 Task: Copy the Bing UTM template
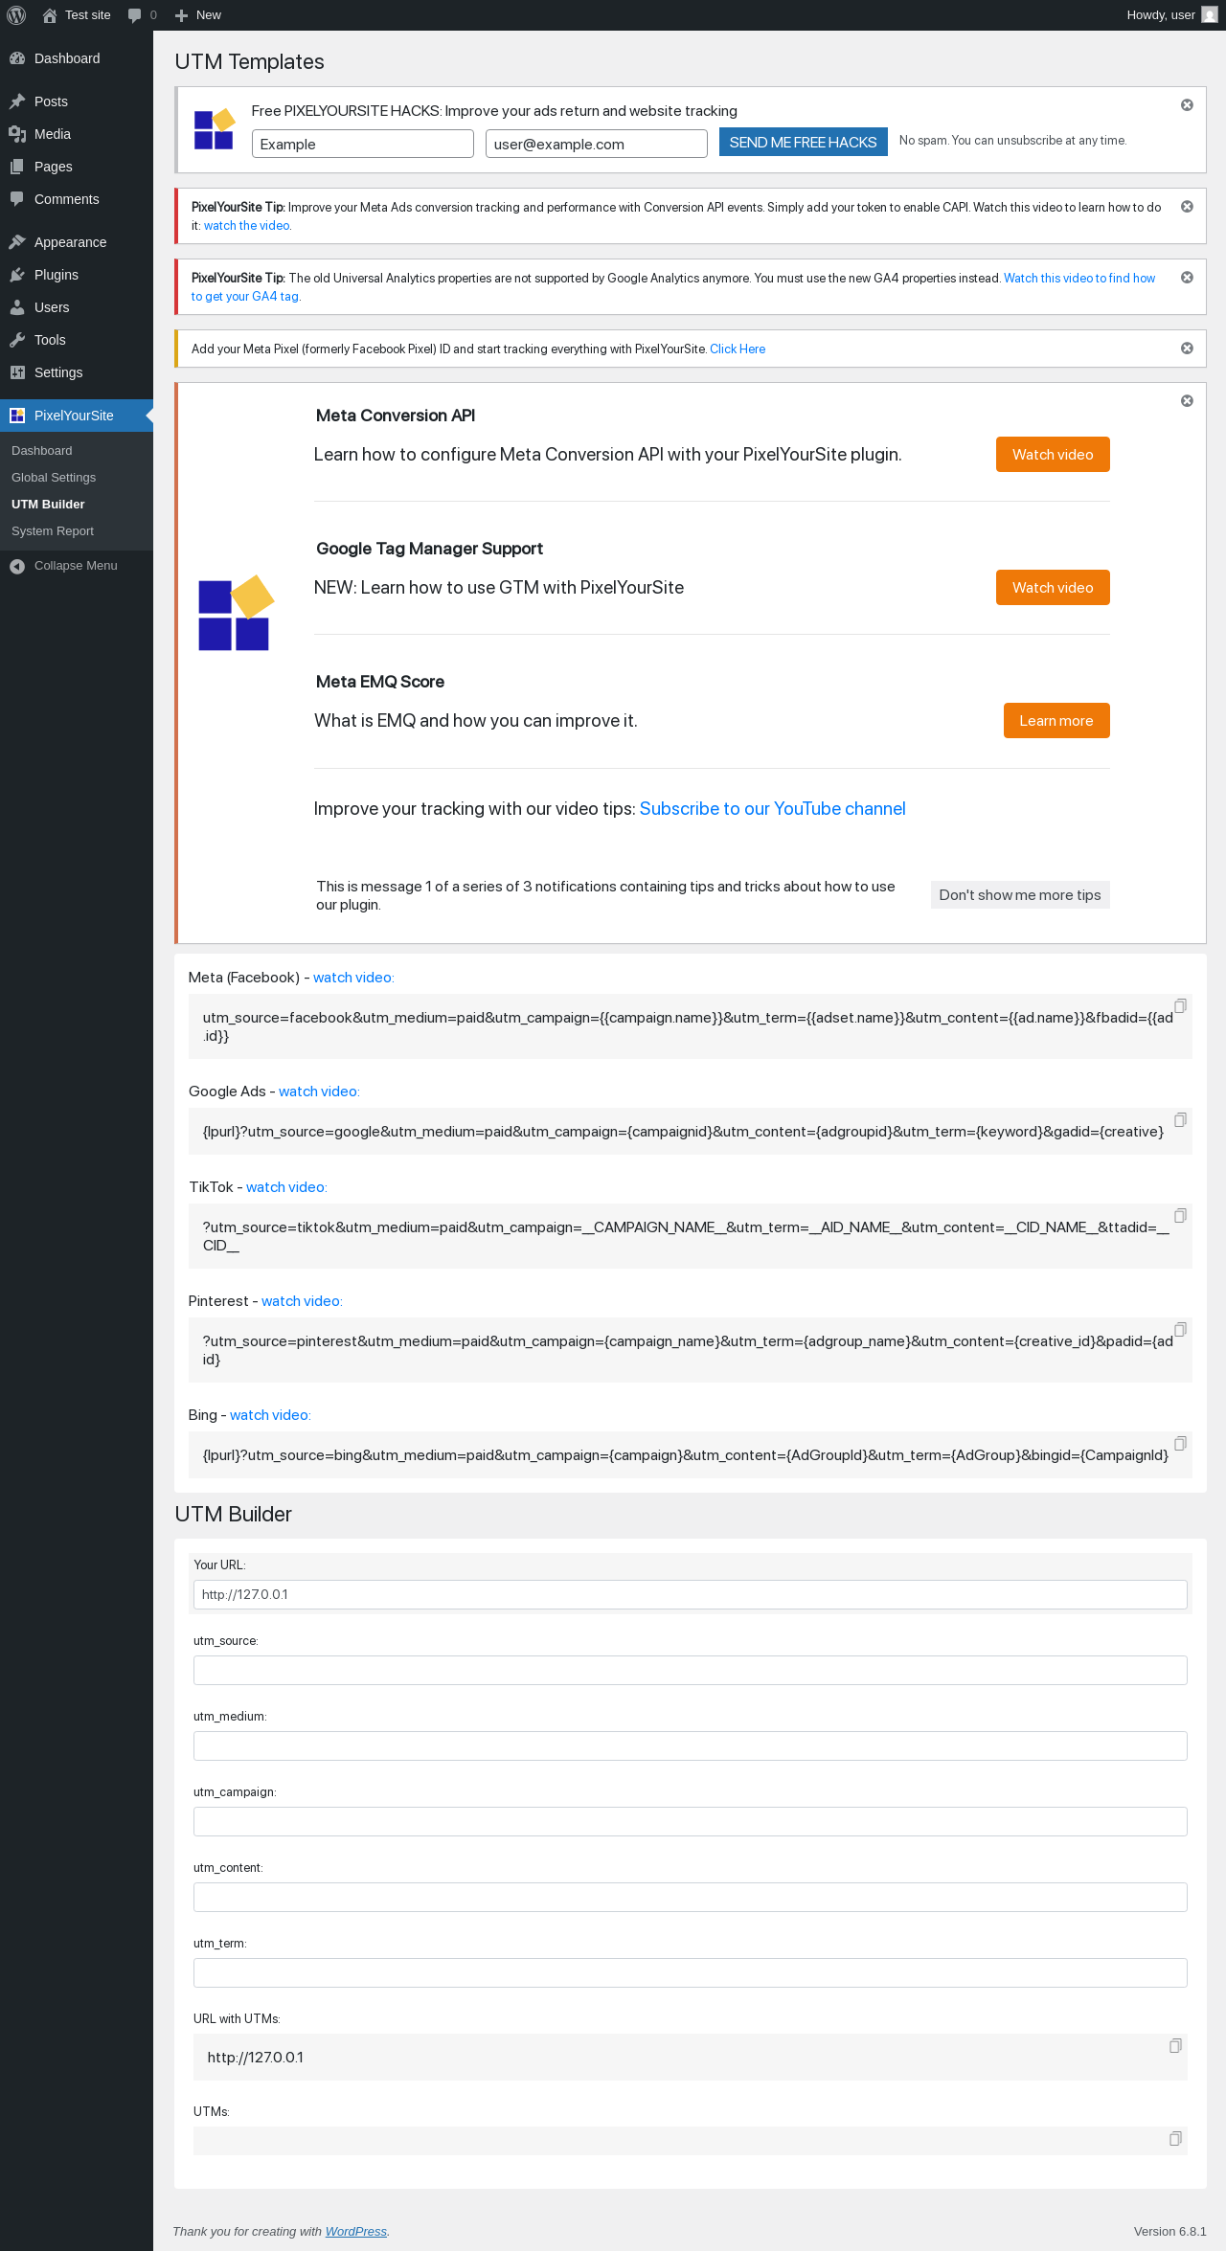(x=1180, y=1444)
